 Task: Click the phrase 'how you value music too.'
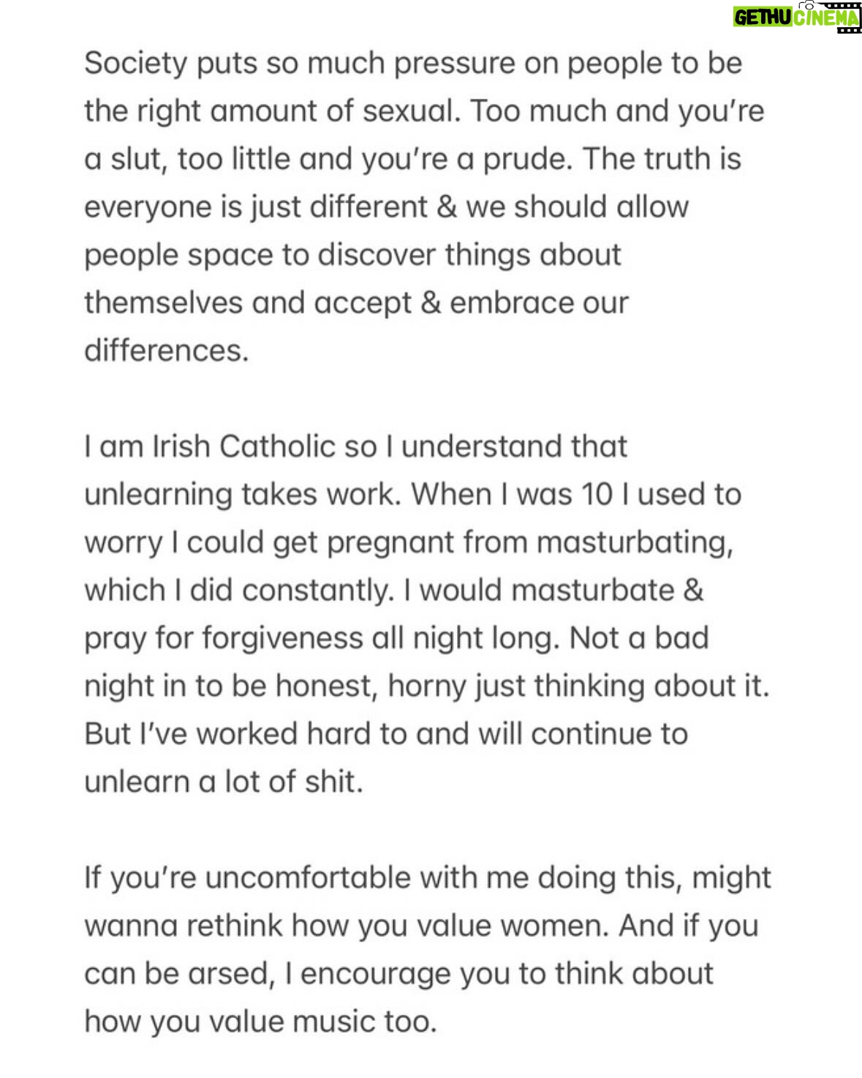260,1021
